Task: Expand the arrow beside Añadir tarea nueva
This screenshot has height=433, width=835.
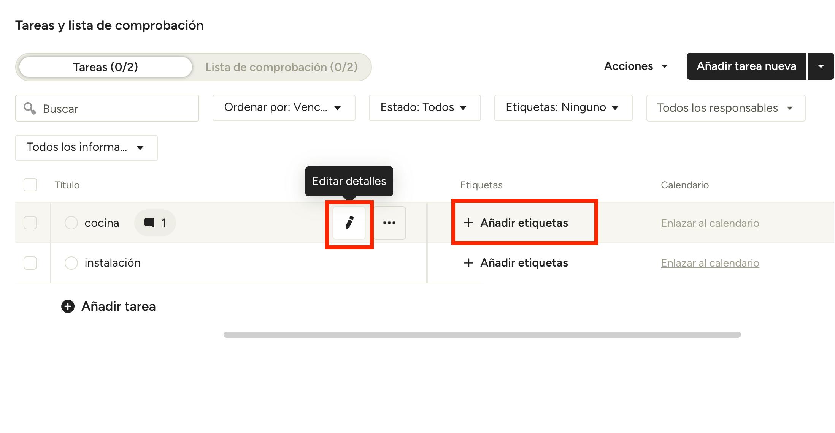Action: click(x=821, y=66)
